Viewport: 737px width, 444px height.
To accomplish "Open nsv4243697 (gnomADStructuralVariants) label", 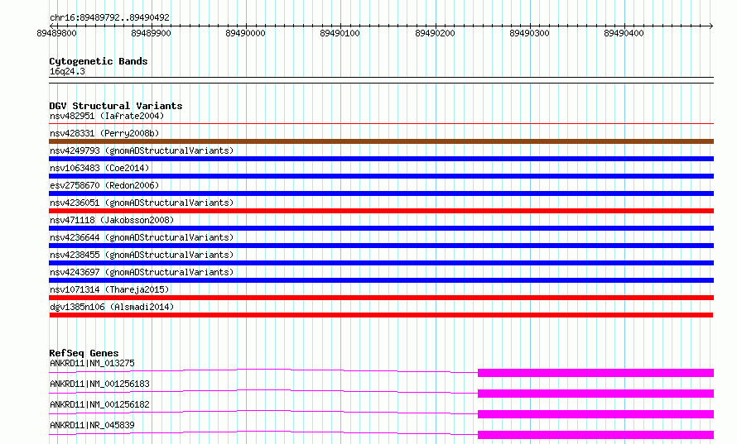I will 142,272.
